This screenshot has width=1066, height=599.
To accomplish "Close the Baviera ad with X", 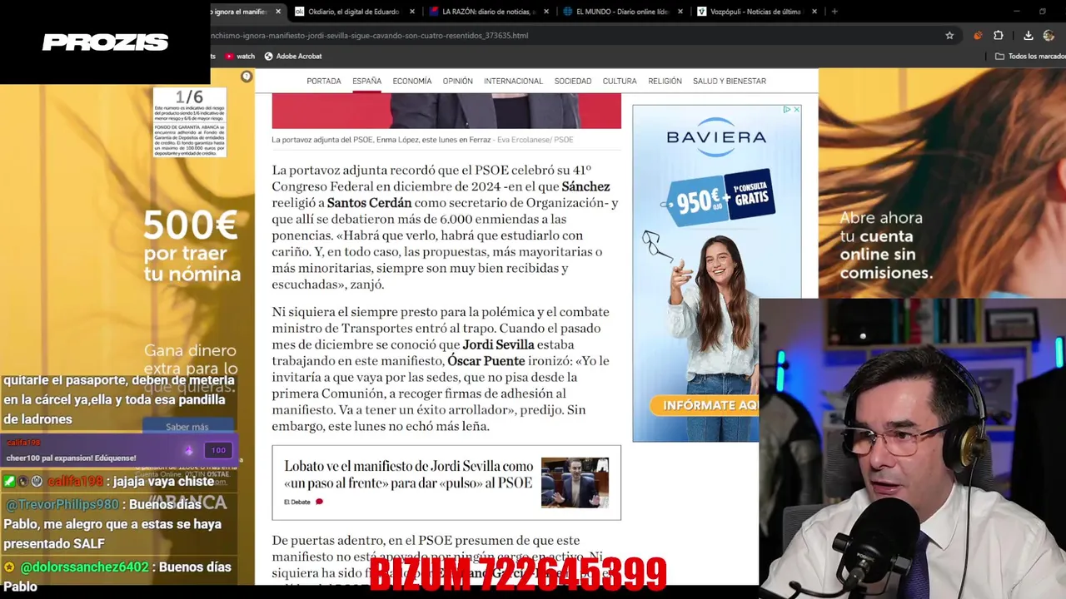I will [796, 109].
